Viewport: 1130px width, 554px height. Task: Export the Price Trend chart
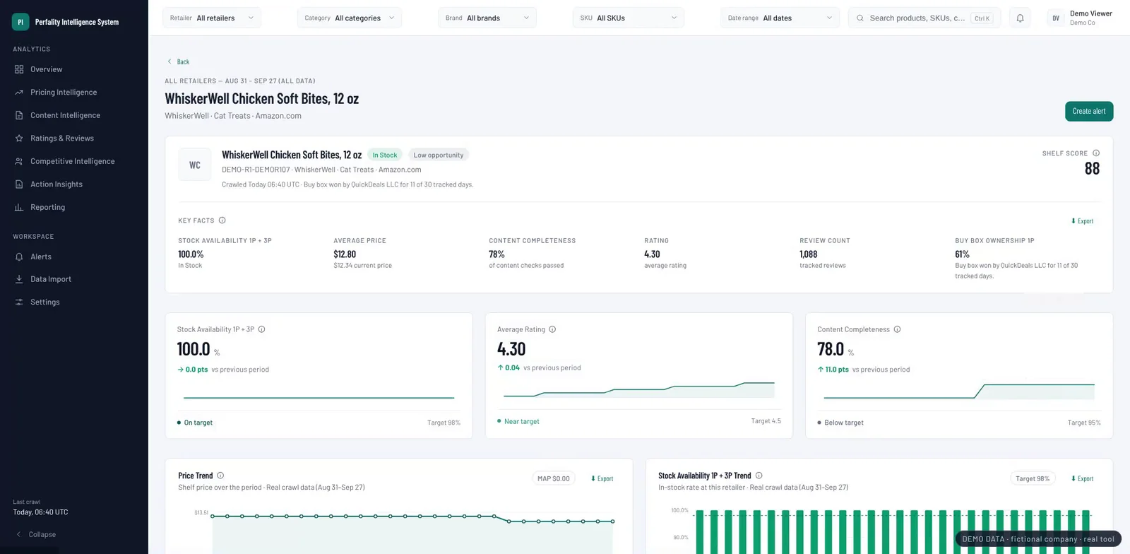pos(602,478)
